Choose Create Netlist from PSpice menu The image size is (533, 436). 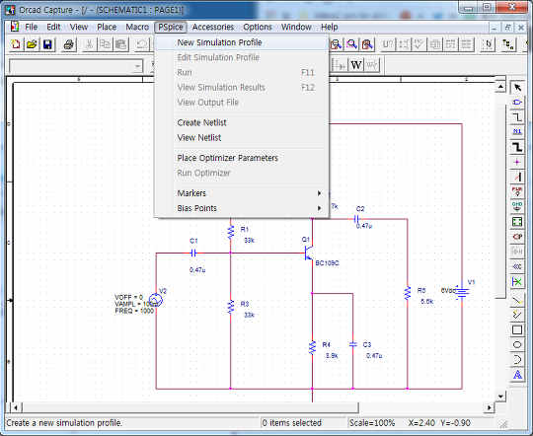point(243,122)
